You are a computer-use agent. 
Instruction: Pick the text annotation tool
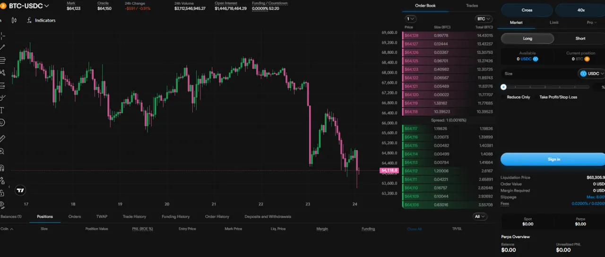click(2, 110)
